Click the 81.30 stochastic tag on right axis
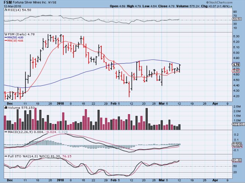The width and height of the screenshot is (245, 183). click(x=237, y=160)
